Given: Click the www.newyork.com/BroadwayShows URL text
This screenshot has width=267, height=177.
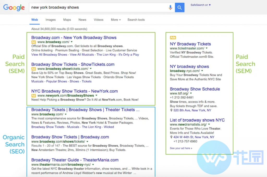Looking at the screenshot, I should tap(65, 96).
